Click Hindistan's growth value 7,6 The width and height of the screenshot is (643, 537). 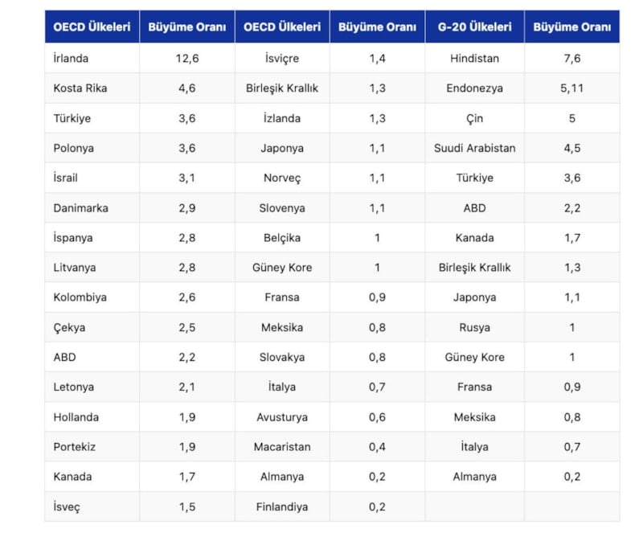click(x=571, y=58)
